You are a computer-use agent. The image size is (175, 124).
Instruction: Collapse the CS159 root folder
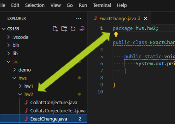pyautogui.click(x=4, y=29)
